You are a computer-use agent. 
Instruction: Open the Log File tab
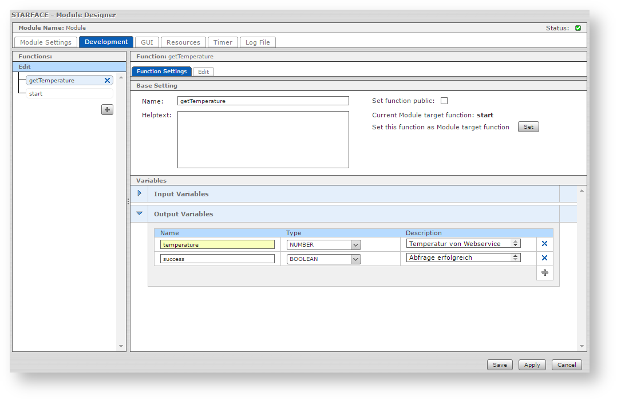258,42
